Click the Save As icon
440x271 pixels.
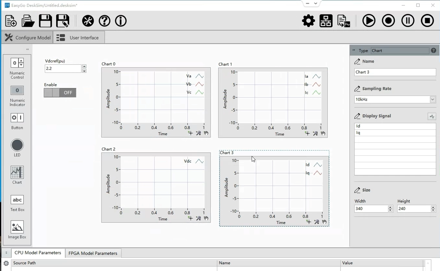[x=63, y=21]
